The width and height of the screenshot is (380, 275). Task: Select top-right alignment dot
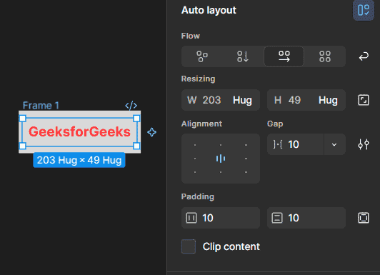click(x=246, y=145)
